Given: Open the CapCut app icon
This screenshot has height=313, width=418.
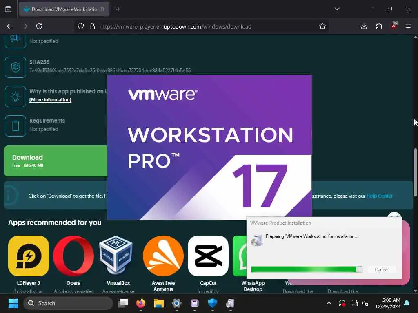Looking at the screenshot, I should (x=208, y=256).
